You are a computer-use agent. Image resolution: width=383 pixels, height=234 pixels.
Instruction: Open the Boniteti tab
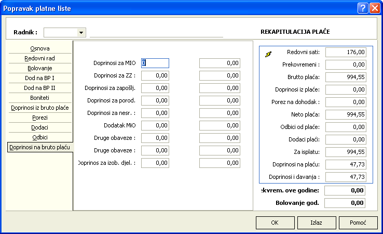pos(40,98)
